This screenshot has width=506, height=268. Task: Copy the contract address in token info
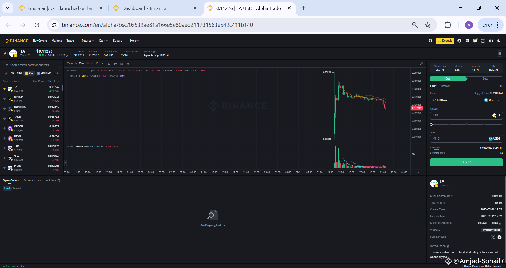click(500, 223)
